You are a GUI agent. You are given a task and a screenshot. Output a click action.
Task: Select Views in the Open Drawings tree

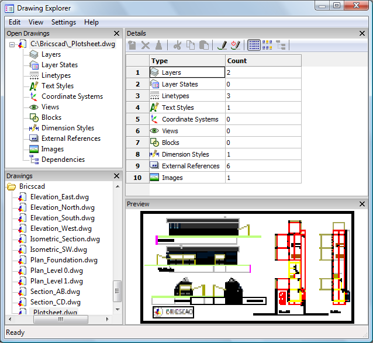50,107
